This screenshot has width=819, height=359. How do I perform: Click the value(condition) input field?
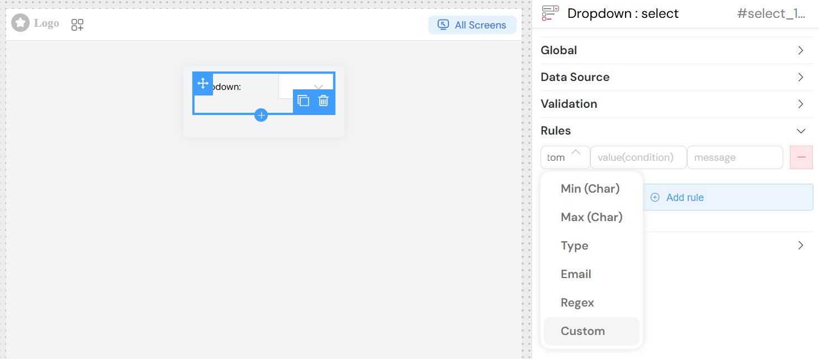click(638, 157)
